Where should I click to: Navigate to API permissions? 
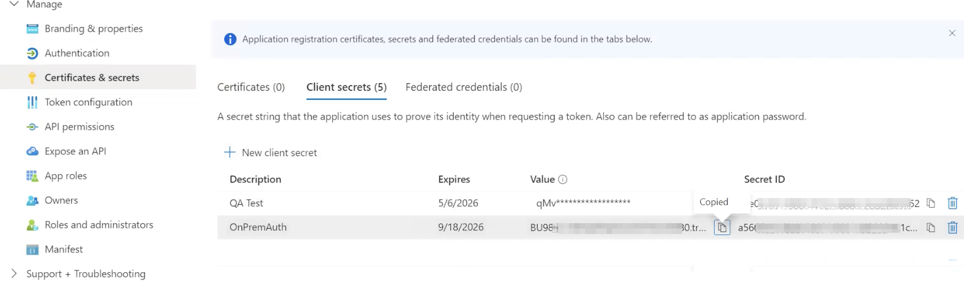tap(79, 127)
